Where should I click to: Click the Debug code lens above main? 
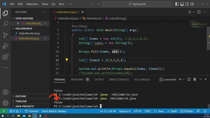(x=83, y=26)
